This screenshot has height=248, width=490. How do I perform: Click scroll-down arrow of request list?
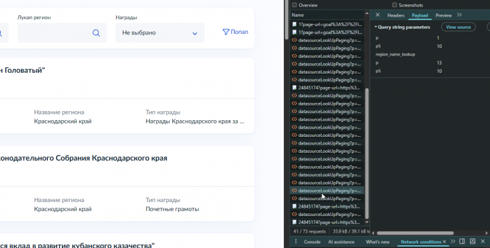367,222
